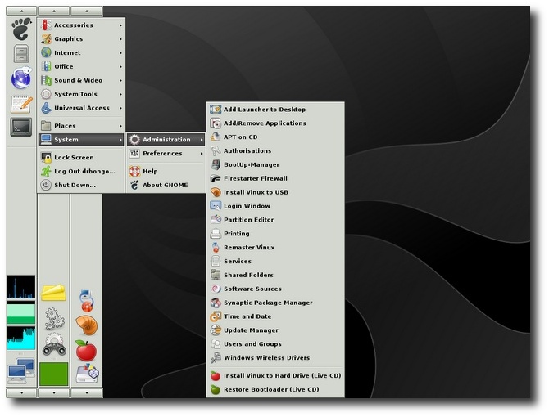Click the Synaptic Package Manager icon
The height and width of the screenshot is (417, 549).
[x=216, y=303]
